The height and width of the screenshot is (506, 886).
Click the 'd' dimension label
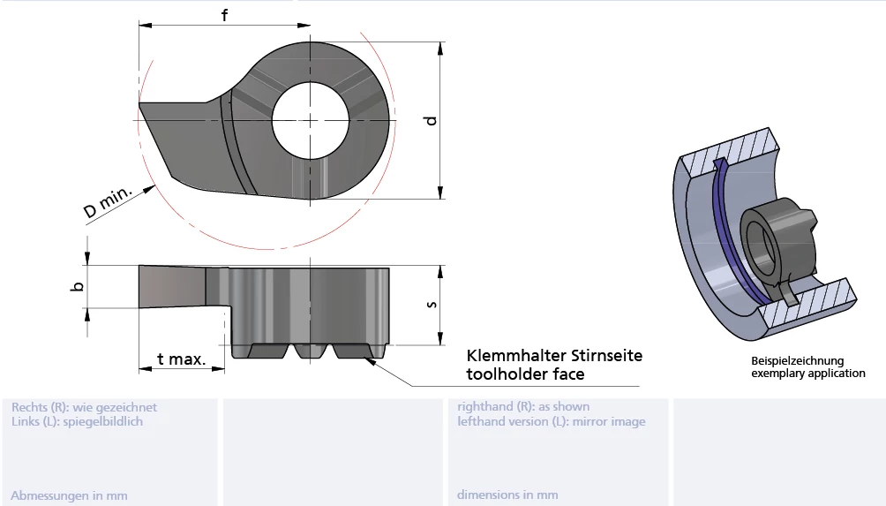tap(431, 120)
